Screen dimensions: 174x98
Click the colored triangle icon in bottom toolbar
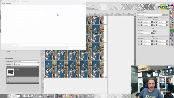pos(56,96)
